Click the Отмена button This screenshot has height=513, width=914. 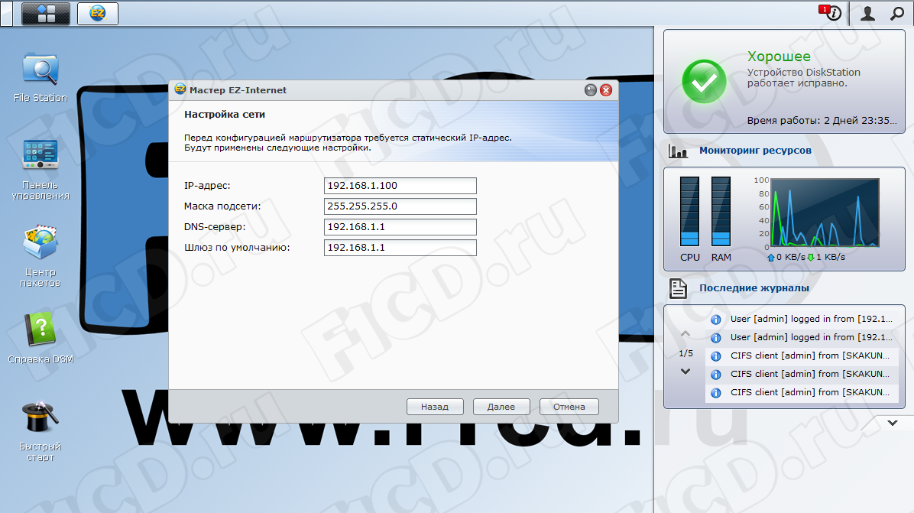pos(569,407)
